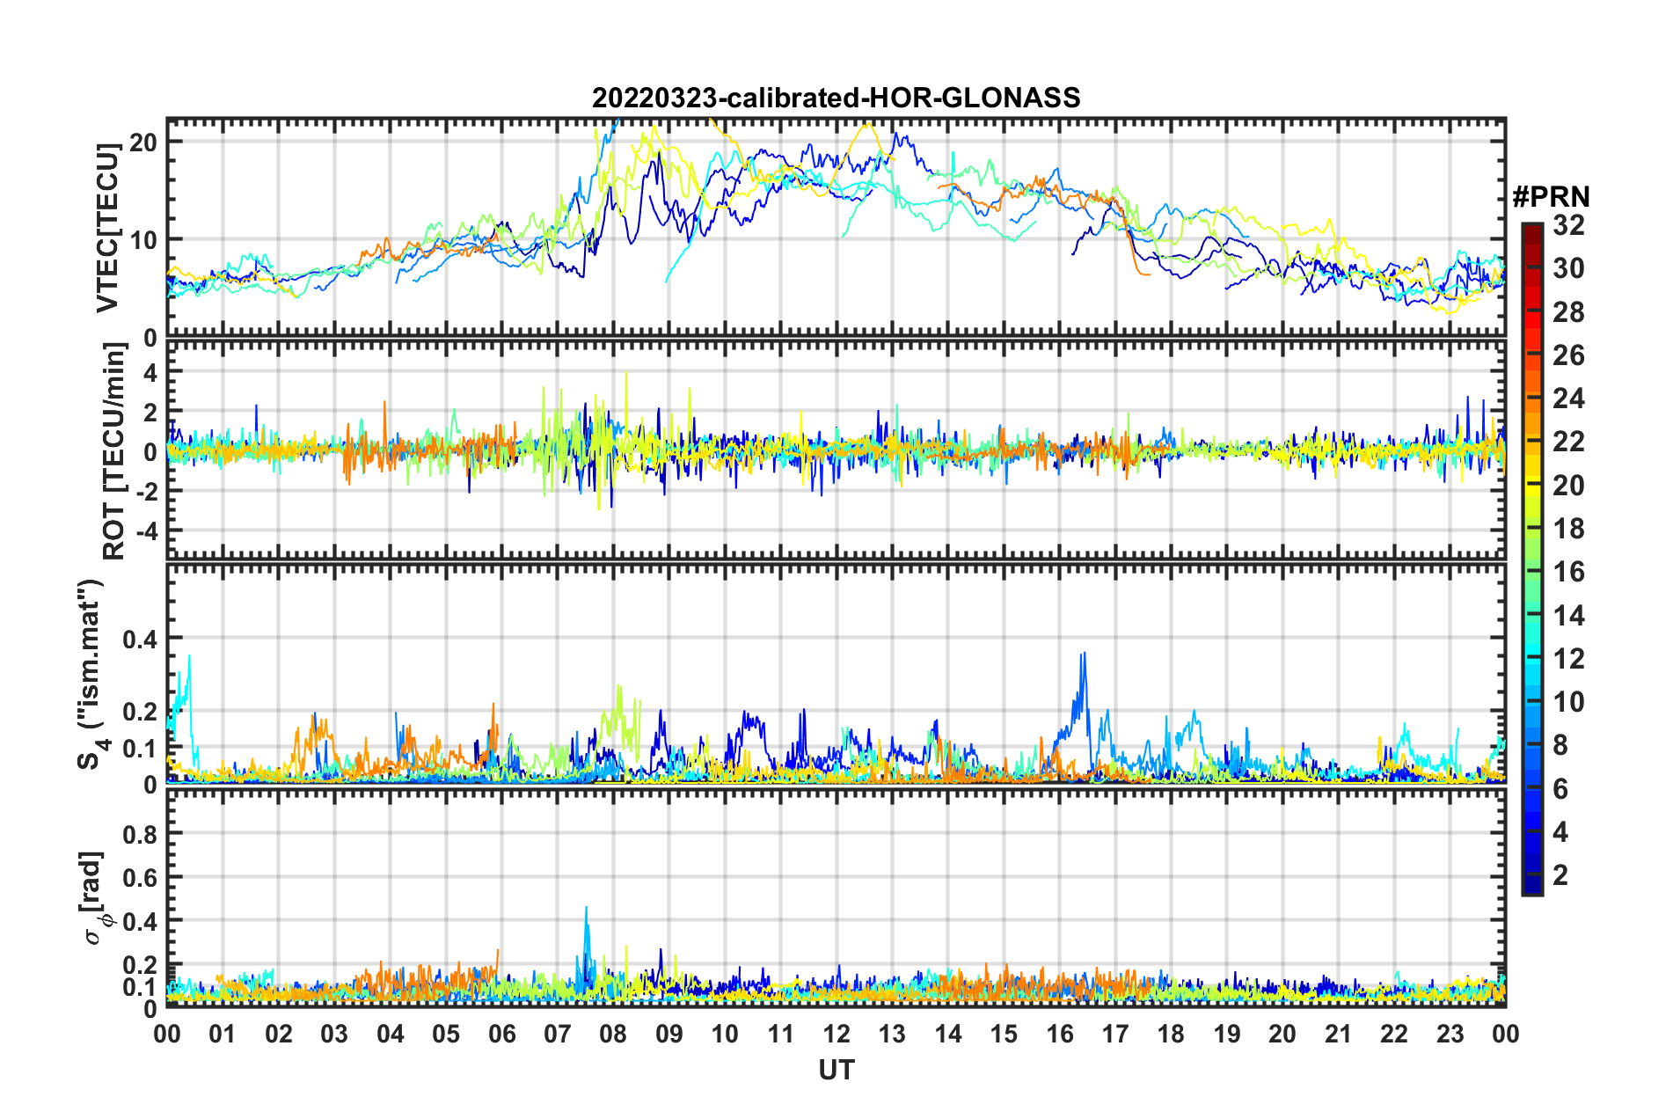Click colorbar tick label 30
The height and width of the screenshot is (1119, 1673).
click(1569, 268)
